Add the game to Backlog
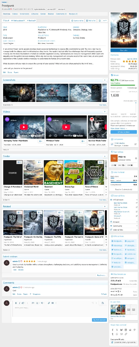The height and width of the screenshot is (347, 139). [x=31, y=20]
